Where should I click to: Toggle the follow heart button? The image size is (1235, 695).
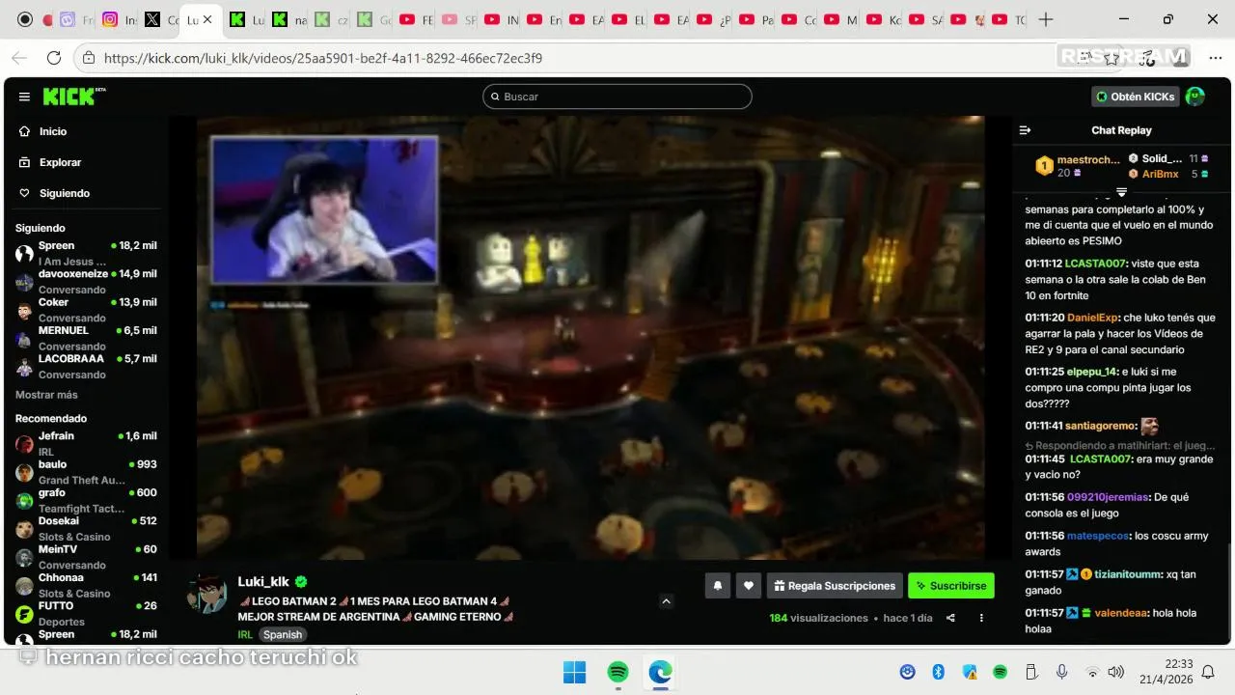coord(748,585)
